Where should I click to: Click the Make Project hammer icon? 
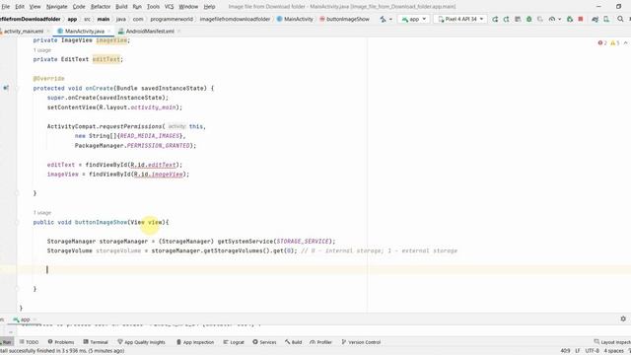tap(383, 19)
